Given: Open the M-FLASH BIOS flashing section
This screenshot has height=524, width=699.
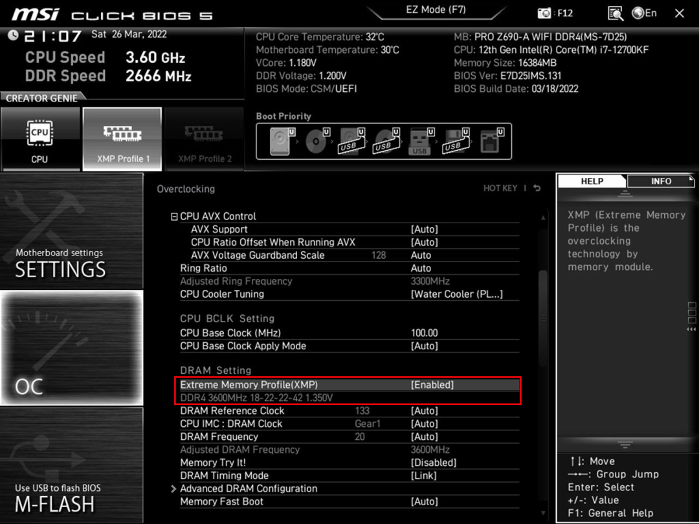Looking at the screenshot, I should pyautogui.click(x=72, y=465).
